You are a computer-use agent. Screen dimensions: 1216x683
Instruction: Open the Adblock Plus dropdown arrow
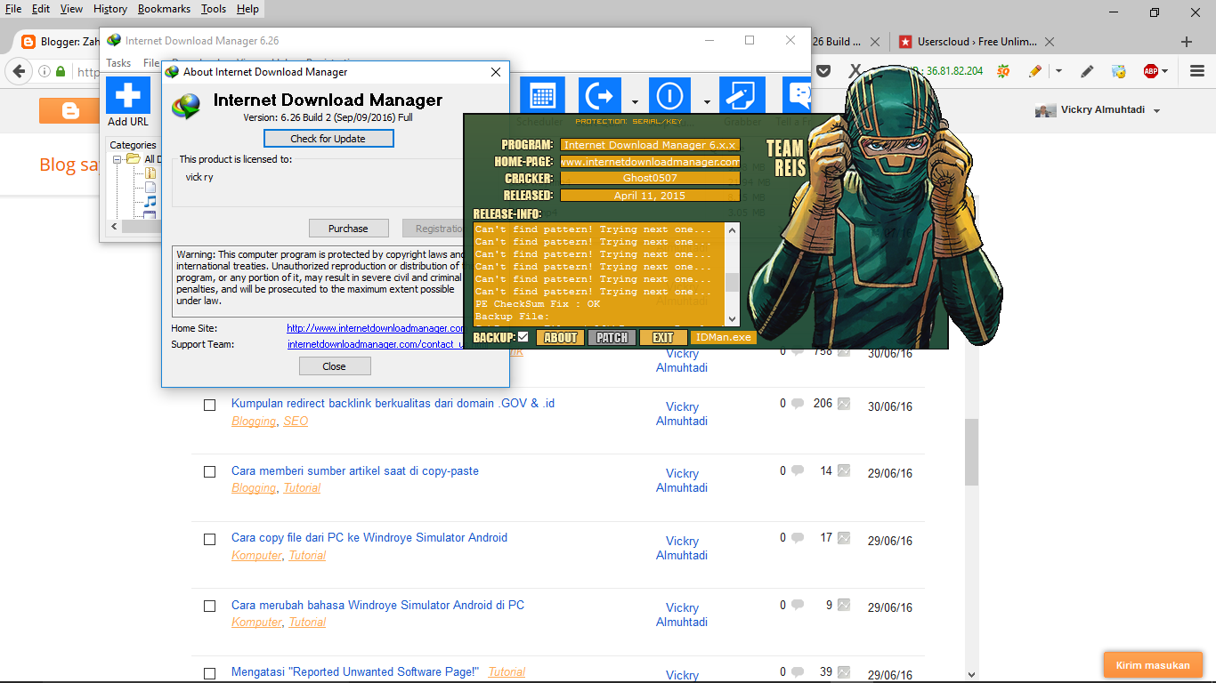point(1165,71)
